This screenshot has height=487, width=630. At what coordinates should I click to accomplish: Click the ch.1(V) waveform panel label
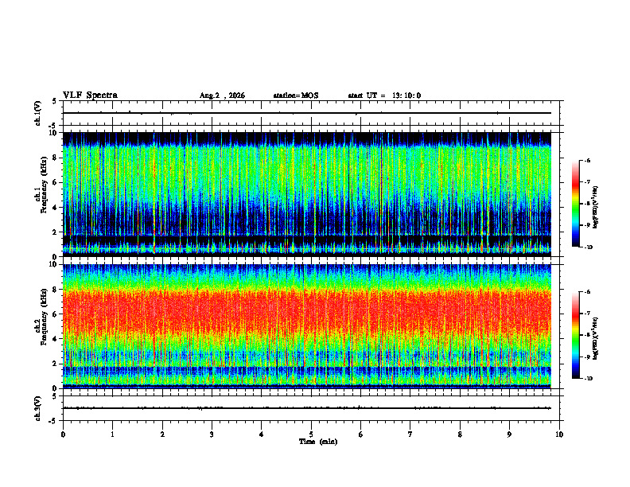click(x=38, y=113)
